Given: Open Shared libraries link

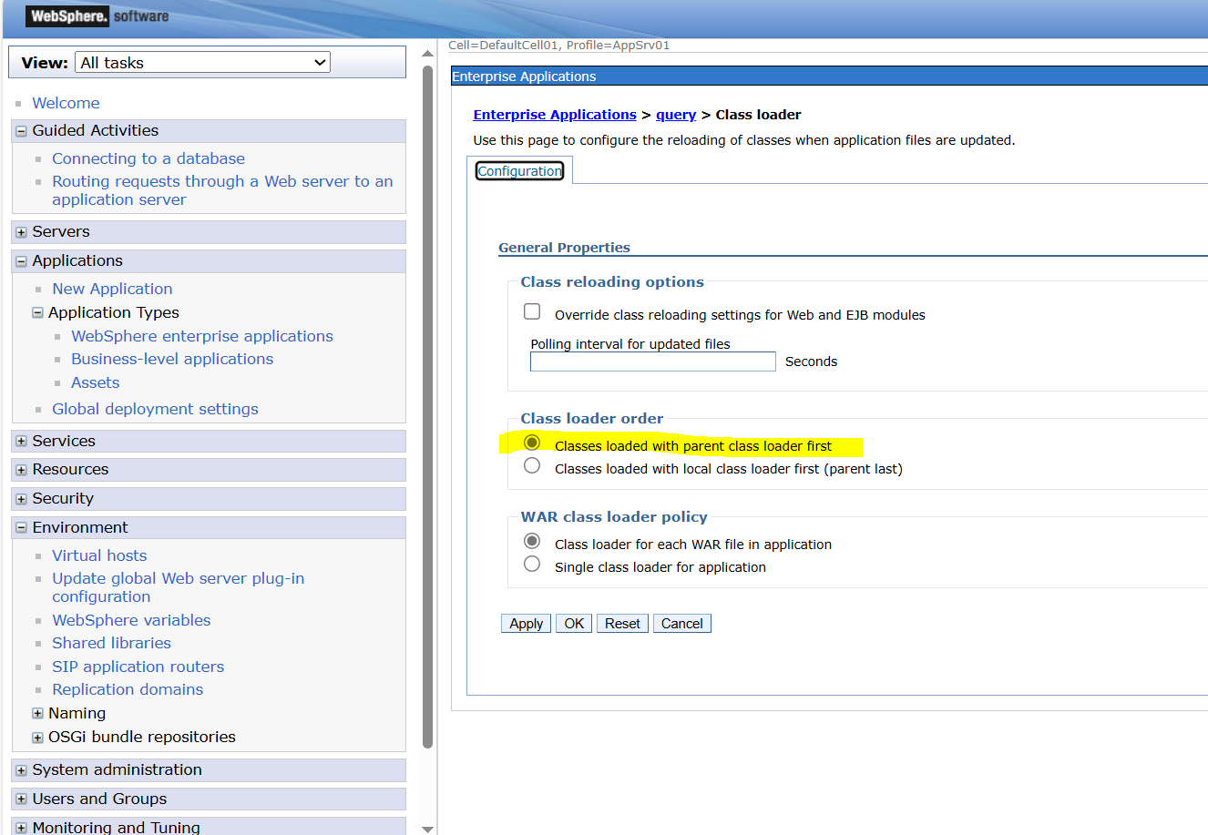Looking at the screenshot, I should [111, 643].
